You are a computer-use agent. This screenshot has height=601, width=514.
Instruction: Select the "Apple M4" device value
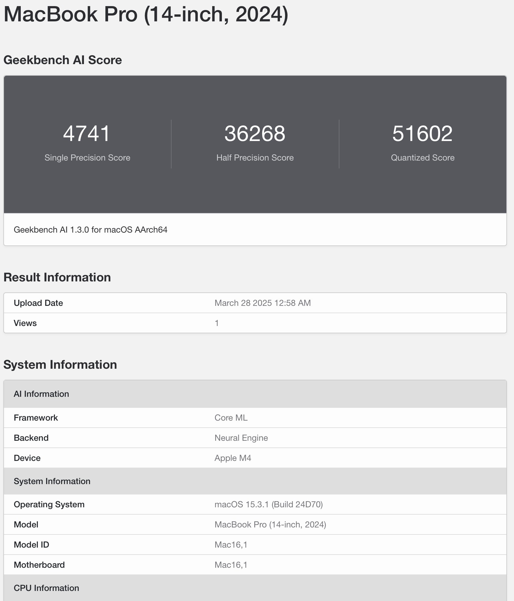(233, 458)
